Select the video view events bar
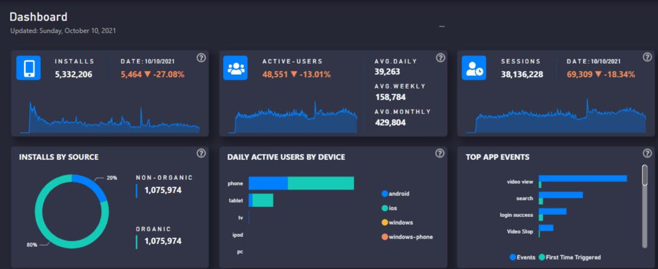 (583, 178)
